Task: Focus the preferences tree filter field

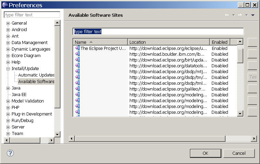Action: point(32,15)
